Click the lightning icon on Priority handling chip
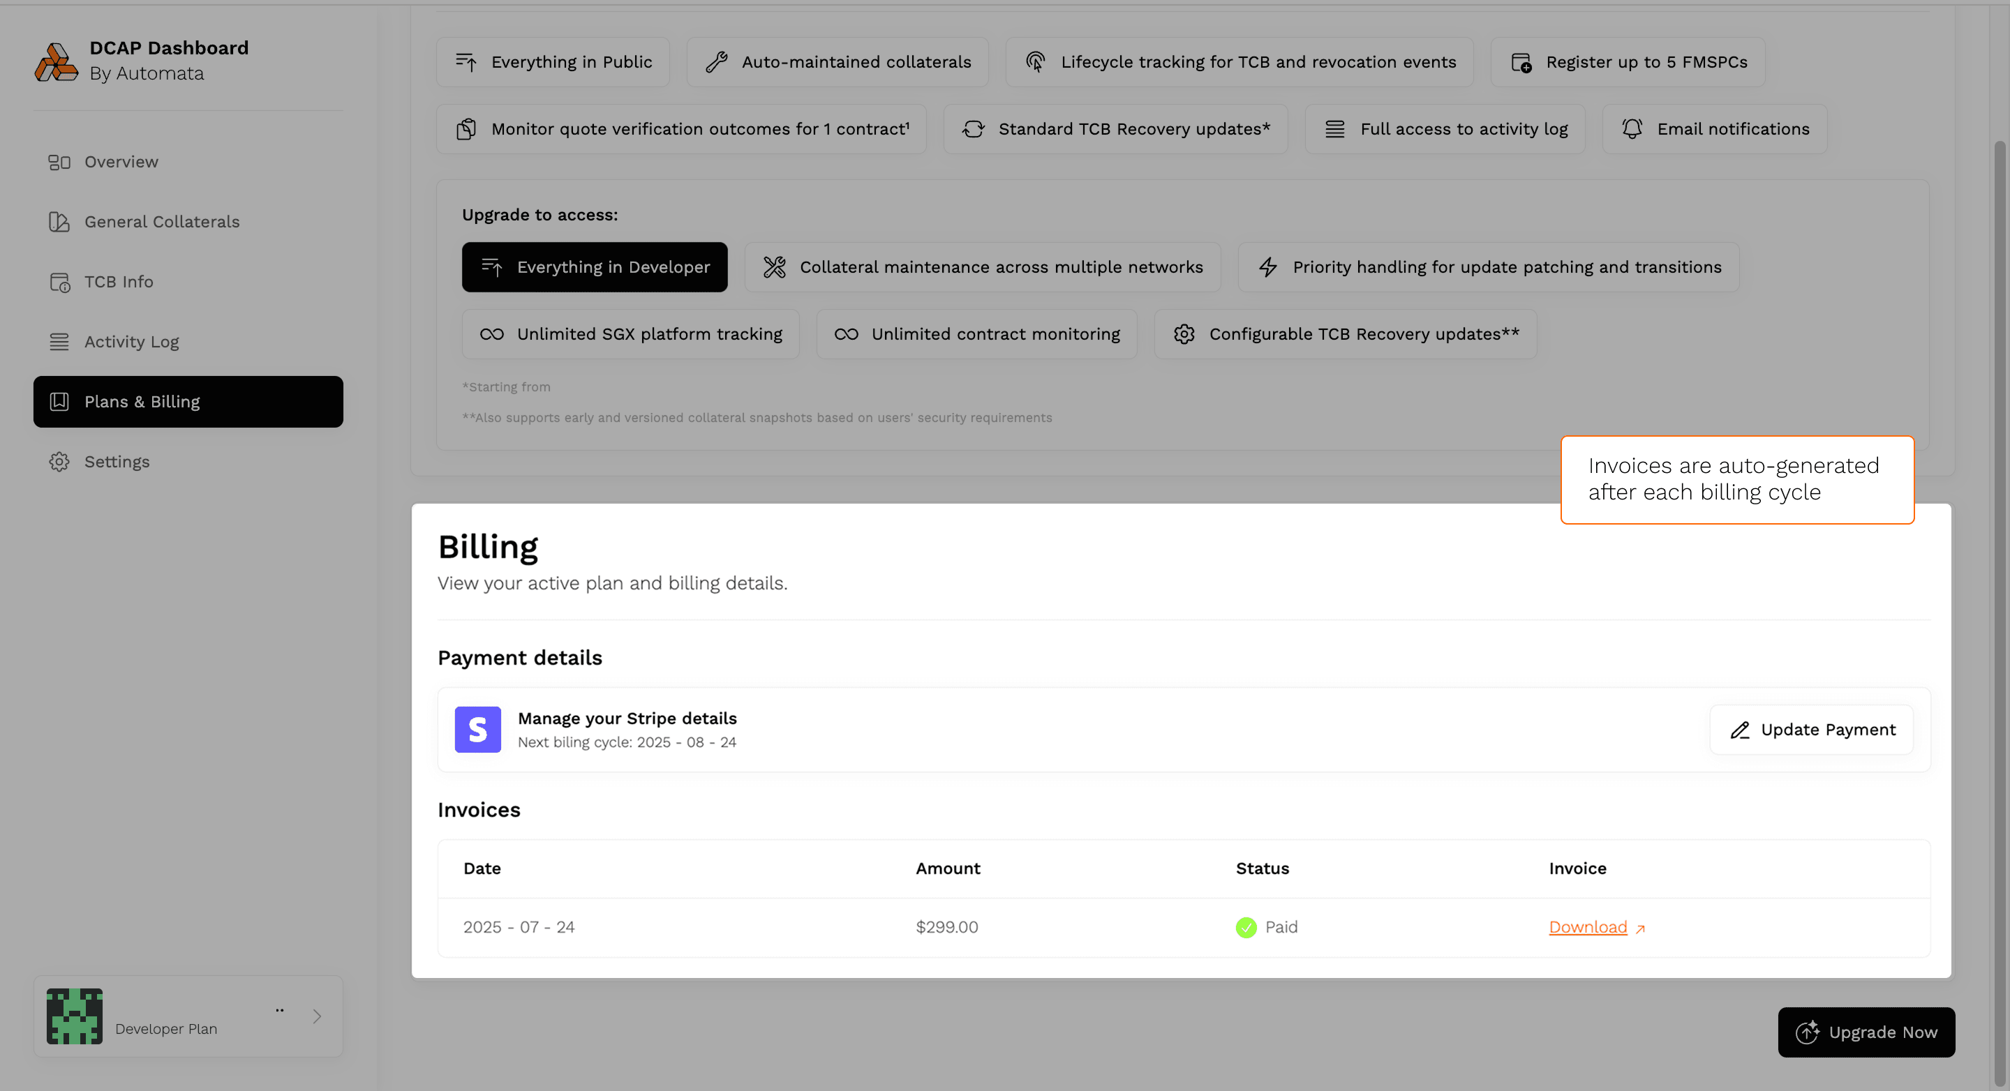 [1267, 266]
